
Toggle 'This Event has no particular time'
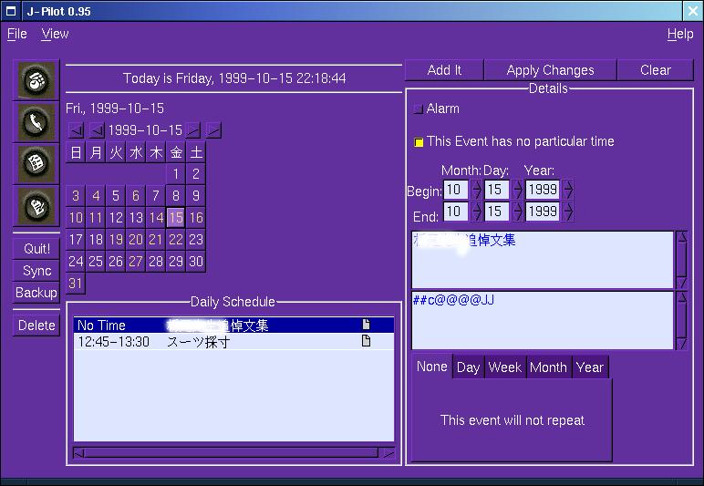pyautogui.click(x=419, y=142)
